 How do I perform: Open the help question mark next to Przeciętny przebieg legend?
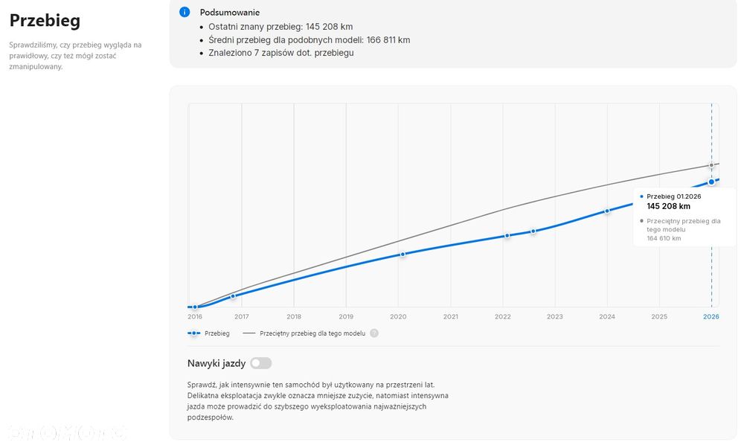pyautogui.click(x=374, y=333)
